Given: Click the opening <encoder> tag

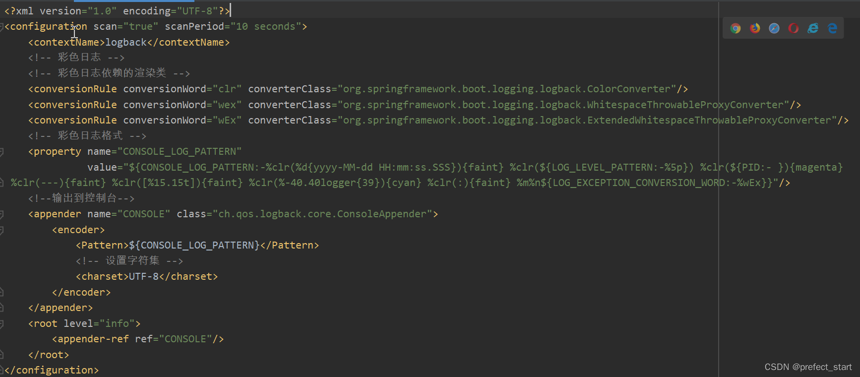Looking at the screenshot, I should point(78,230).
